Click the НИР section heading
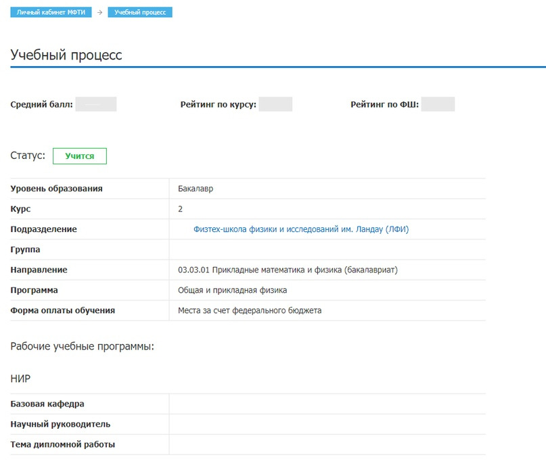Viewport: 546px width, 474px height. [21, 379]
